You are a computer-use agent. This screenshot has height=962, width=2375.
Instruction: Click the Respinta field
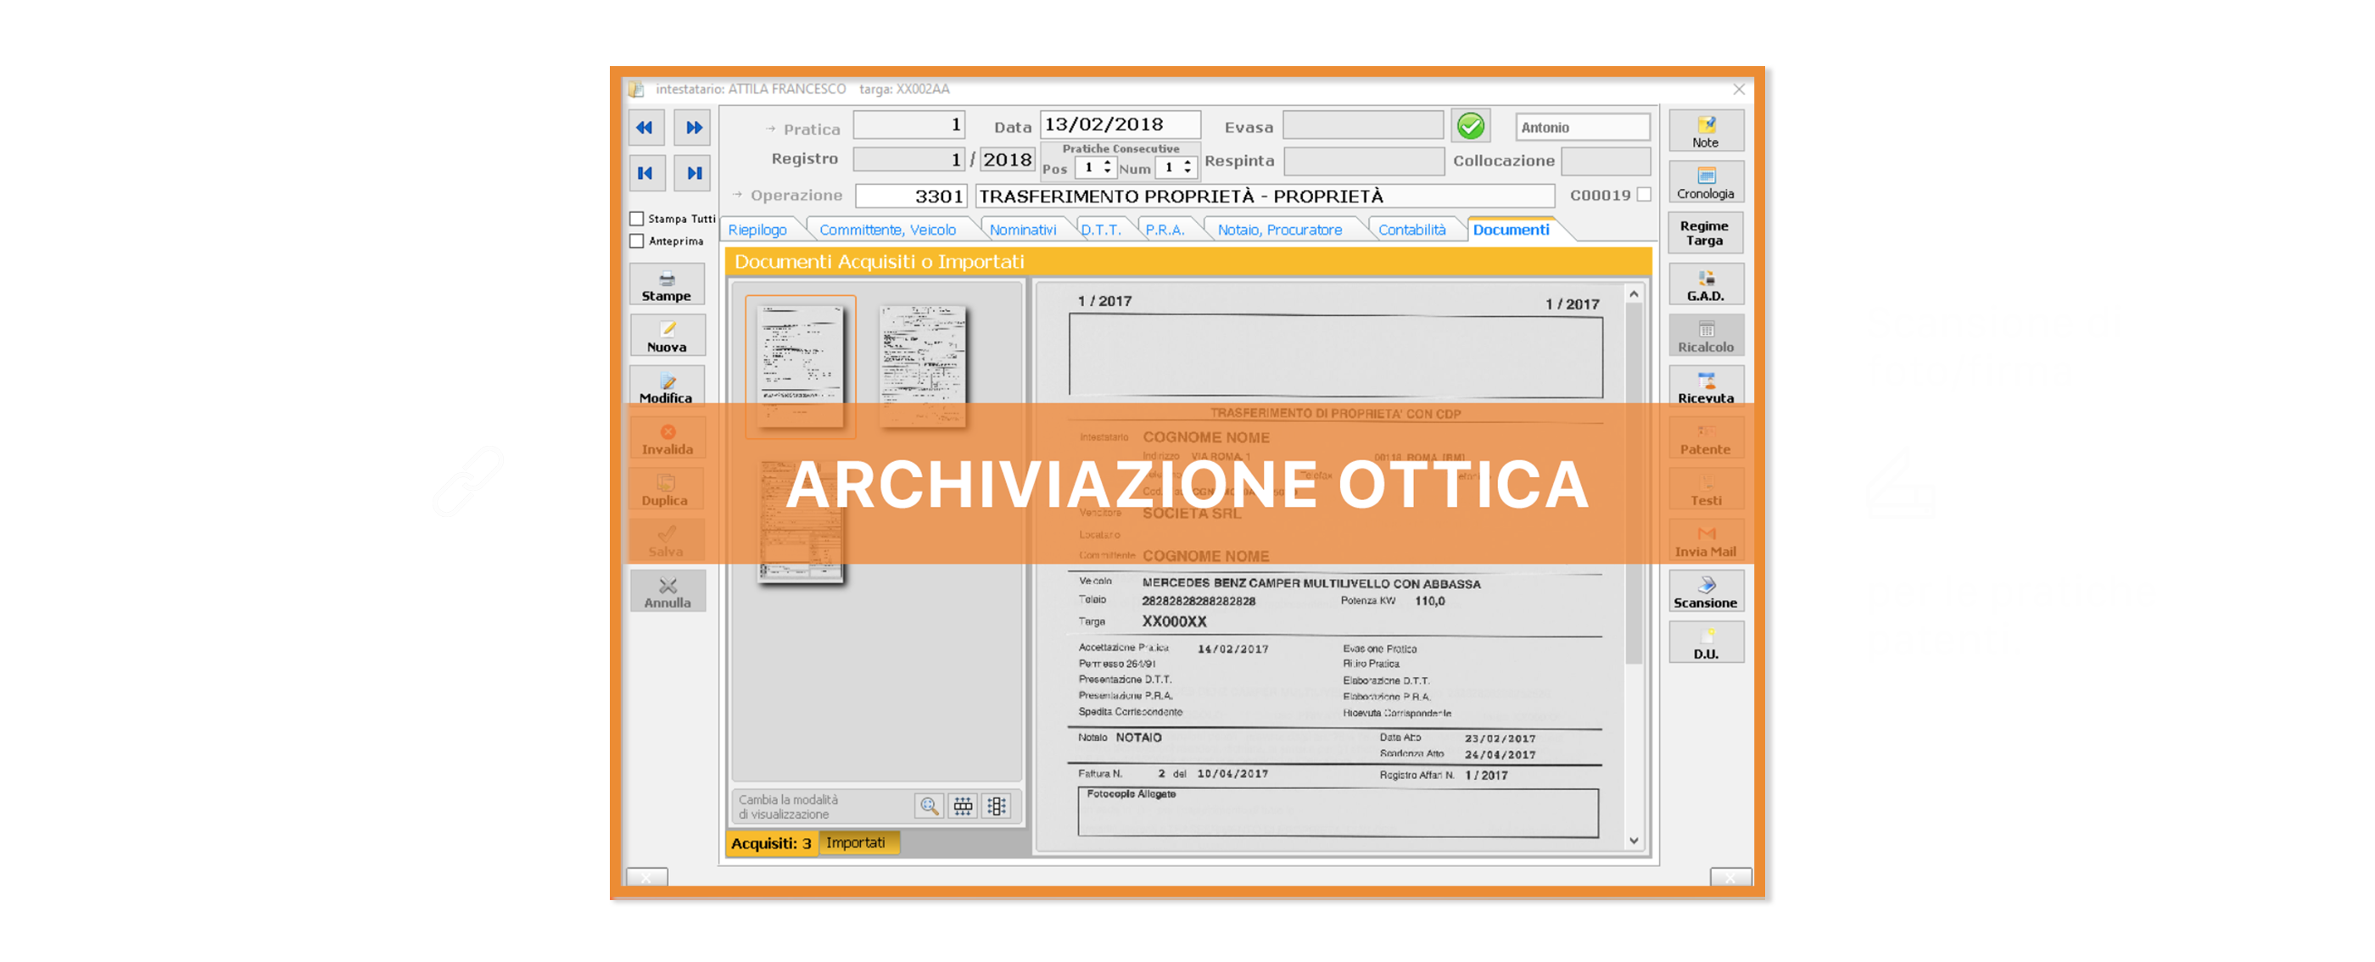click(x=1363, y=160)
